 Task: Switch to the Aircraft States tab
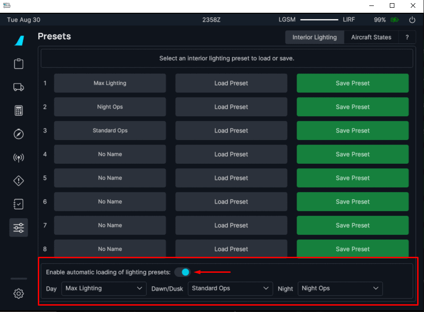(371, 37)
